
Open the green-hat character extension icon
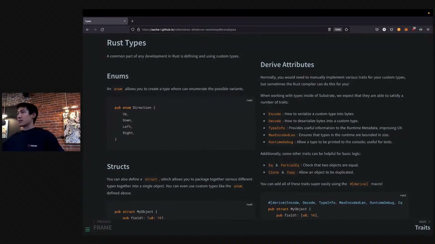pyautogui.click(x=421, y=29)
